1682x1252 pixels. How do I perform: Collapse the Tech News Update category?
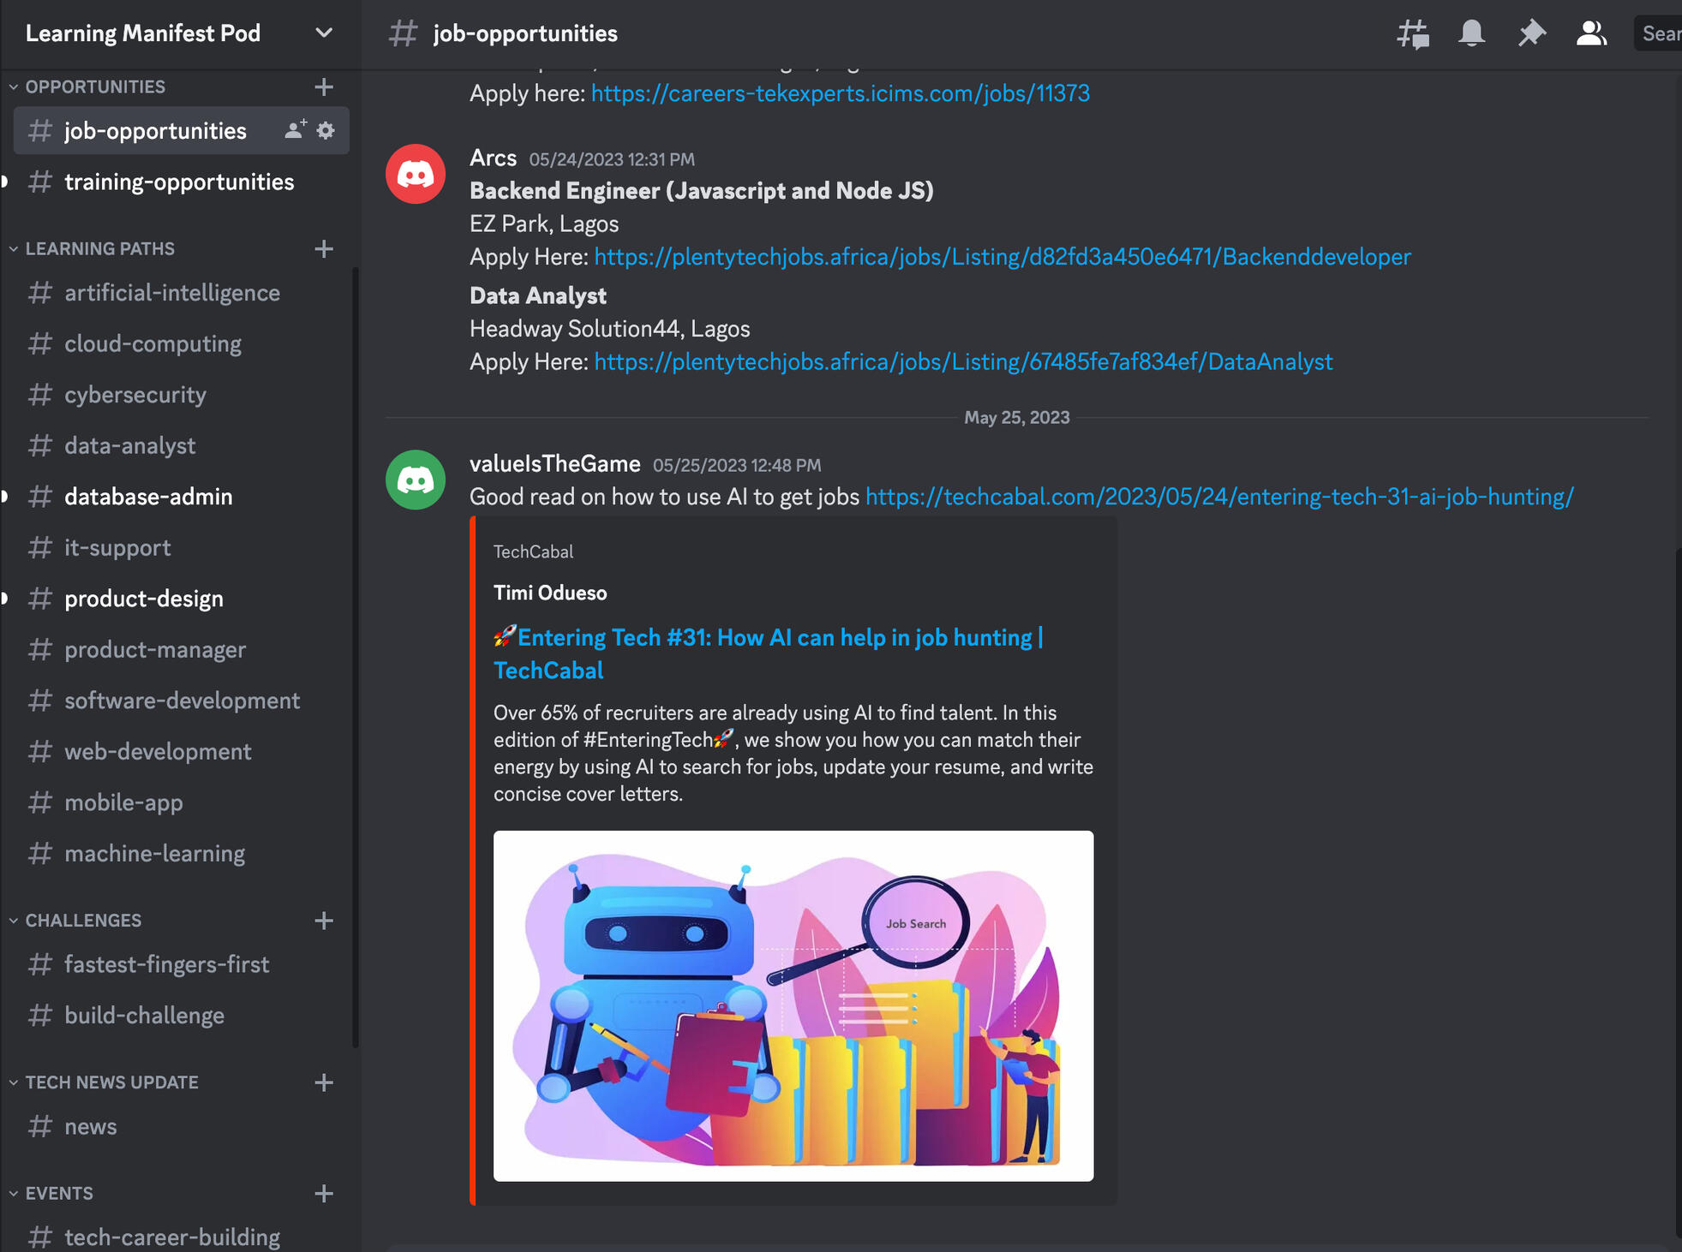click(111, 1082)
